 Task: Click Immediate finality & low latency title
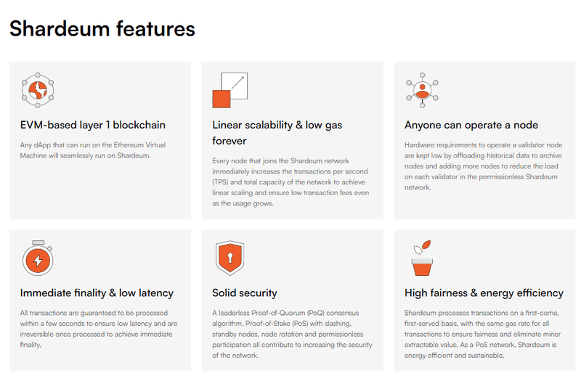pyautogui.click(x=97, y=293)
